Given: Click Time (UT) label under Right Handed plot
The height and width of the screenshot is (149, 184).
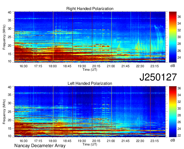Looking at the screenshot, I should coord(90,70).
